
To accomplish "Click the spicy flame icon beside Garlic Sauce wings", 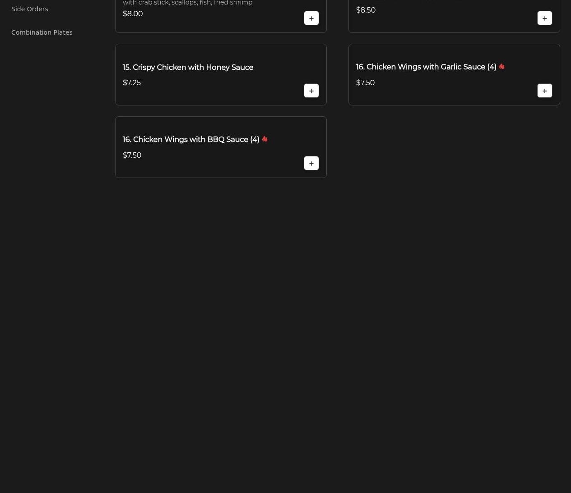I will pos(501,66).
